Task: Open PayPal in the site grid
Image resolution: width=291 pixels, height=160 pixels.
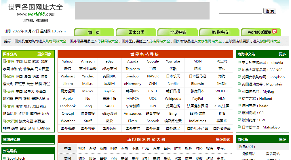Action: pos(197,99)
